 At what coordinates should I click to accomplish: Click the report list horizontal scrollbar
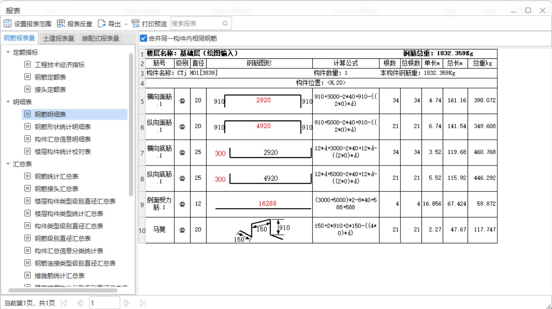[63, 290]
